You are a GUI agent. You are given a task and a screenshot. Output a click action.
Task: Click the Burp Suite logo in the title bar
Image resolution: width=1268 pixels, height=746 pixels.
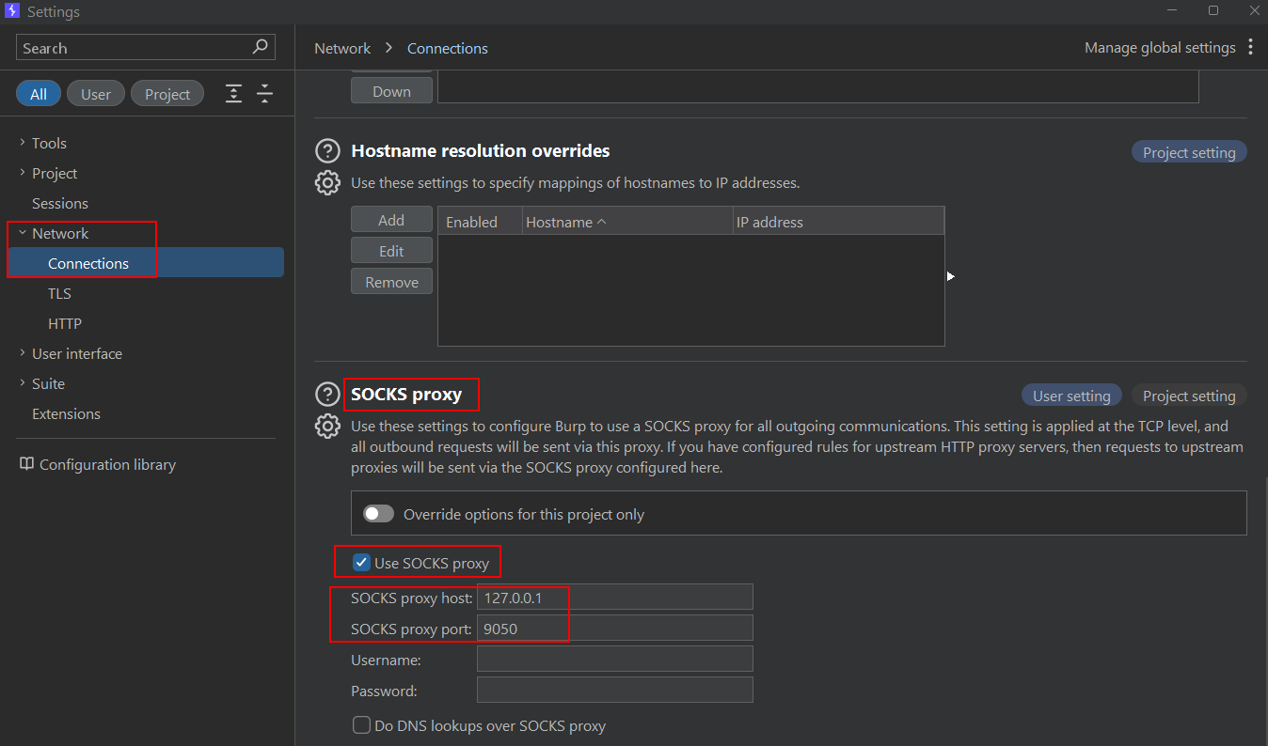point(12,11)
